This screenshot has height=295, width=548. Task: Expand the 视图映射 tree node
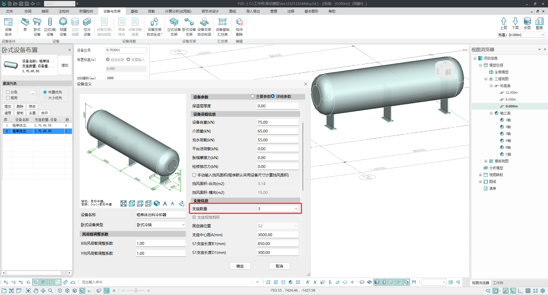(480, 175)
